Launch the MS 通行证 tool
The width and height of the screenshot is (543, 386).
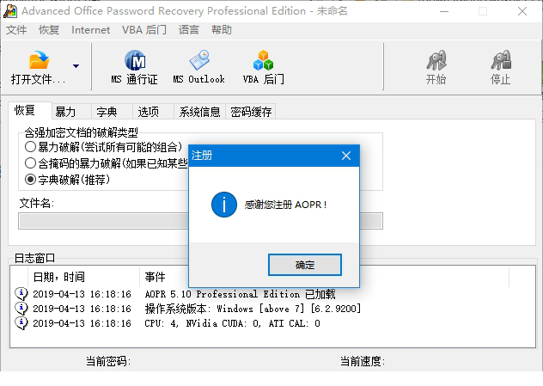pos(134,67)
